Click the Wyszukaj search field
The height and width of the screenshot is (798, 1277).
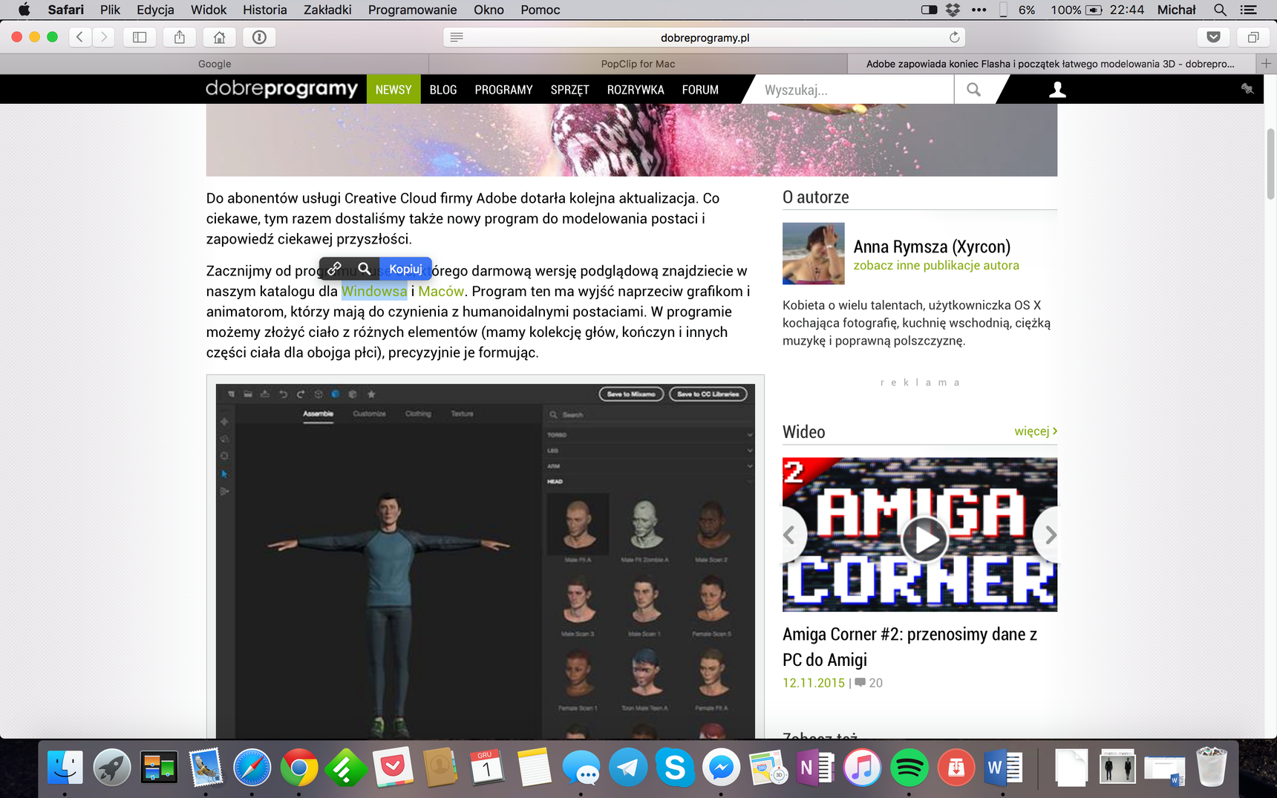click(854, 90)
